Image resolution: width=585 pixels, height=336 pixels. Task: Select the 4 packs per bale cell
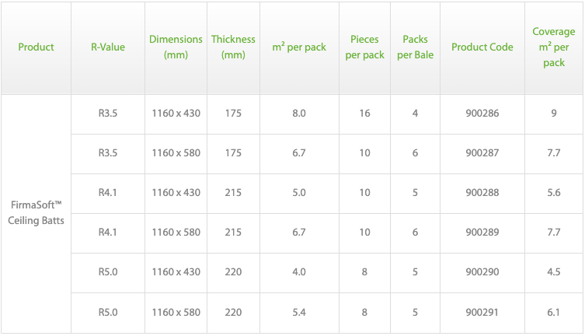click(x=416, y=114)
